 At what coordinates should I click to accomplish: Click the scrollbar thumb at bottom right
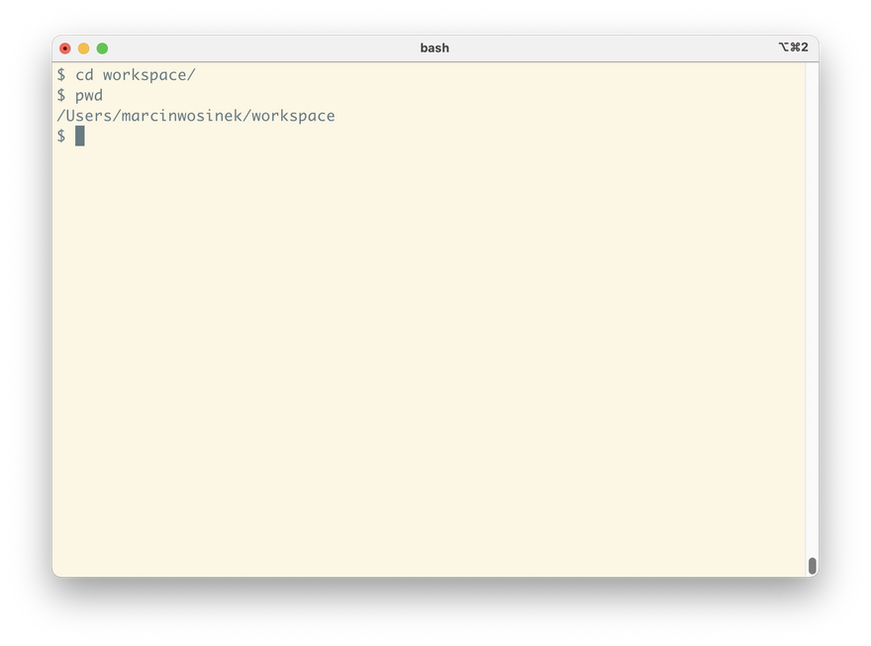[x=813, y=566]
